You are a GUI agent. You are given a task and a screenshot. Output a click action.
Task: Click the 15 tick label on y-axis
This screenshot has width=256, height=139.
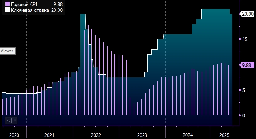tap(245, 39)
